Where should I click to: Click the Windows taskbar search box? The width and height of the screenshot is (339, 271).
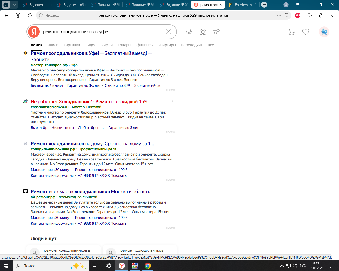pos(50,266)
